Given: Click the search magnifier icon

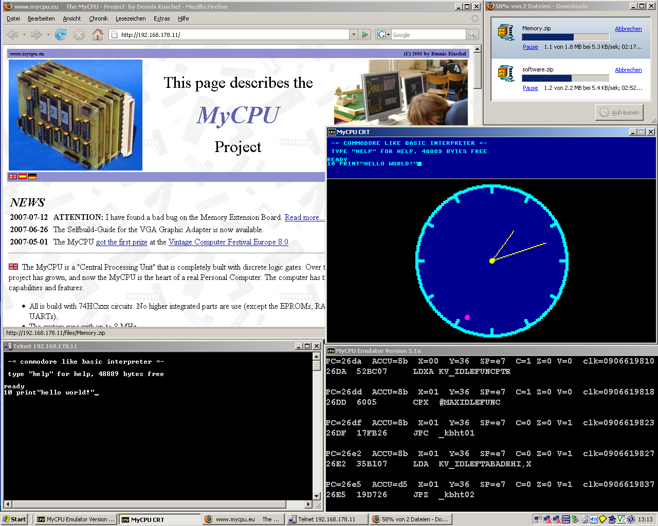Looking at the screenshot, I should pyautogui.click(x=472, y=35).
